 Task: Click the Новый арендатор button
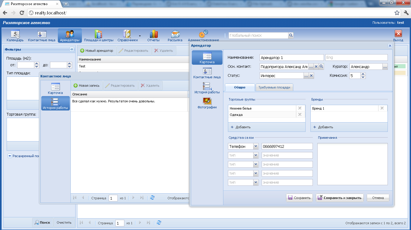97,51
